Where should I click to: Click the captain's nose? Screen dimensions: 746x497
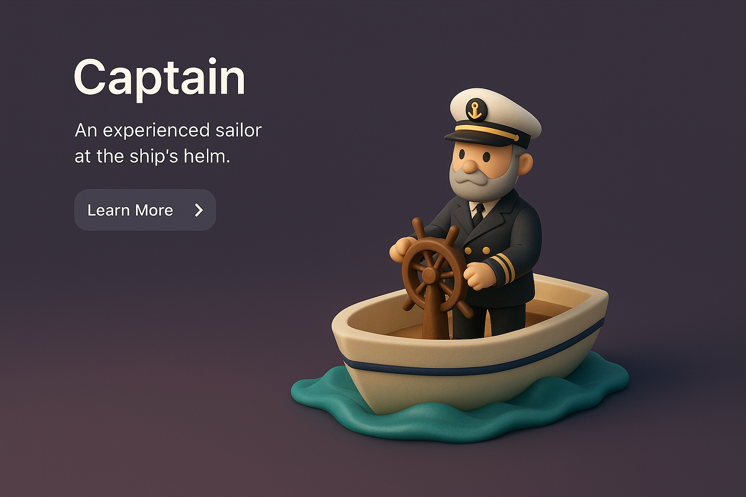coord(469,166)
